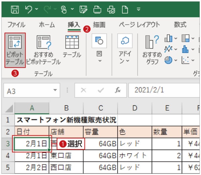Open the Undo history dropdown arrow
201x175 pixels.
(x=37, y=9)
